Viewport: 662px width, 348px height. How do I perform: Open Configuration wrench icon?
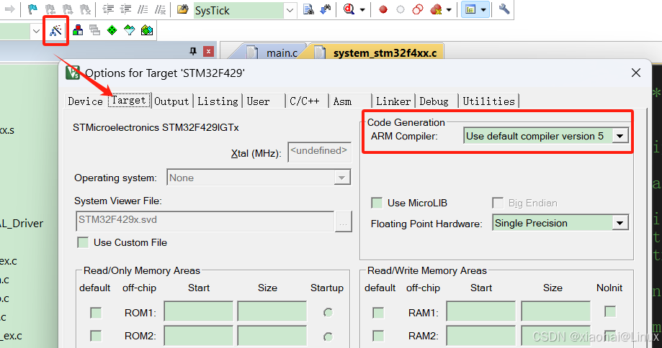[504, 9]
